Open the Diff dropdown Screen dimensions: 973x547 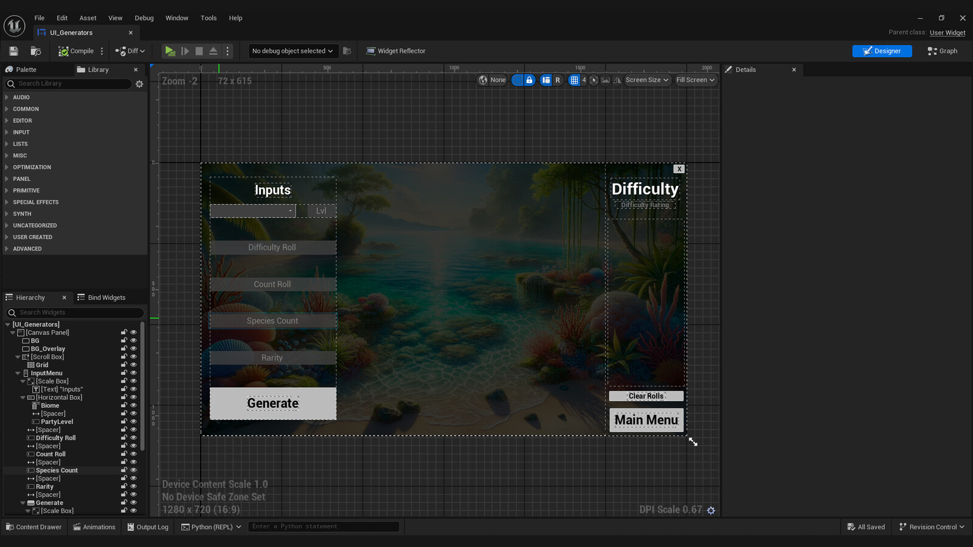pyautogui.click(x=130, y=51)
